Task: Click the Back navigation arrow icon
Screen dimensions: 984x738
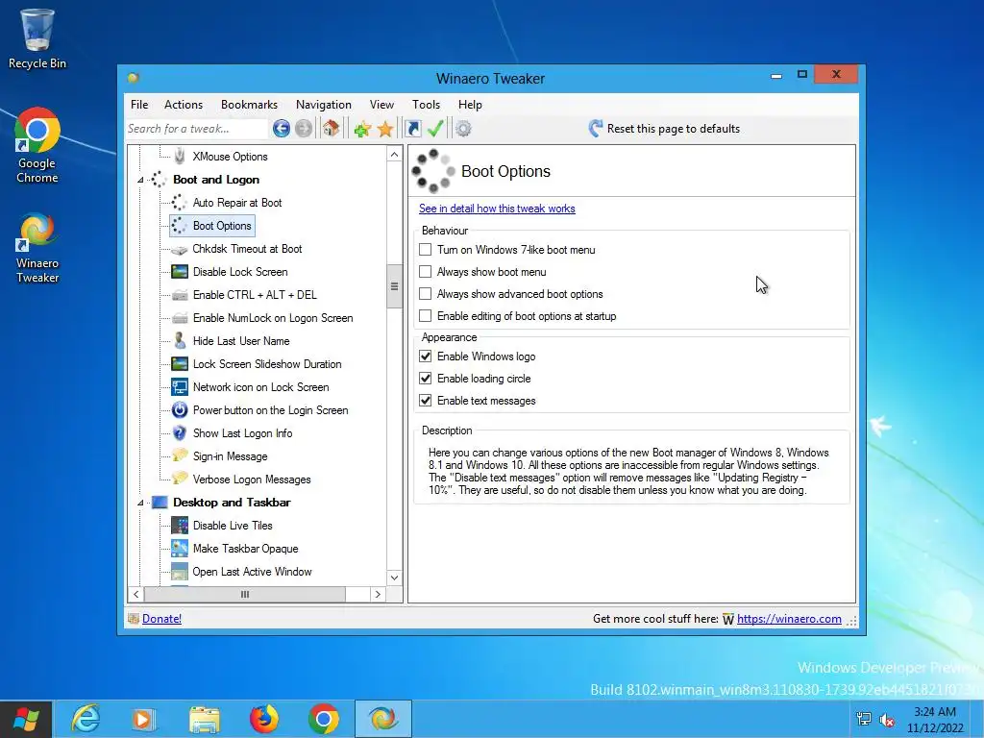Action: pyautogui.click(x=282, y=129)
